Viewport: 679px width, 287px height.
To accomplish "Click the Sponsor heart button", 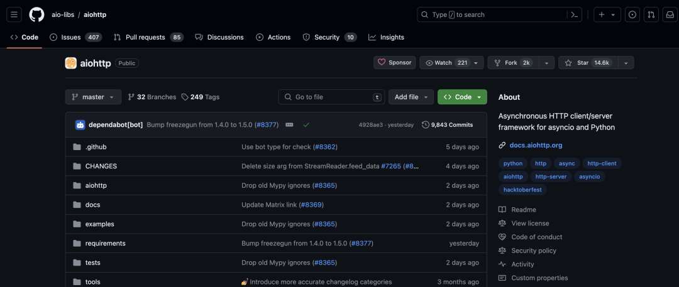I will tap(394, 62).
